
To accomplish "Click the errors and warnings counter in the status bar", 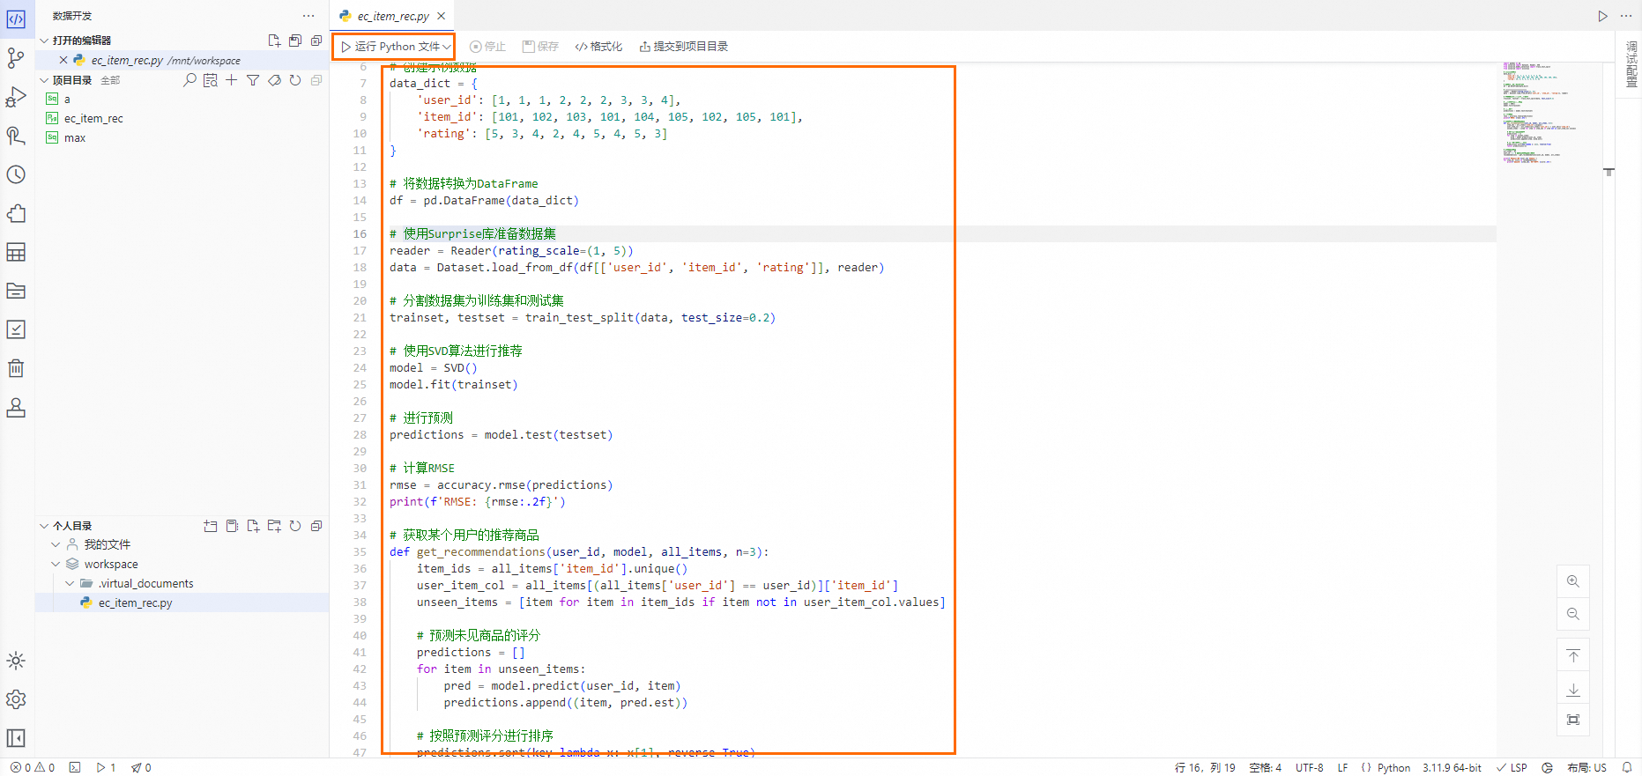I will [x=33, y=768].
